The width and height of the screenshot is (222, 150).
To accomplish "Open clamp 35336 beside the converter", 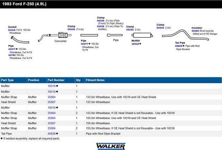I will tap(71, 30).
